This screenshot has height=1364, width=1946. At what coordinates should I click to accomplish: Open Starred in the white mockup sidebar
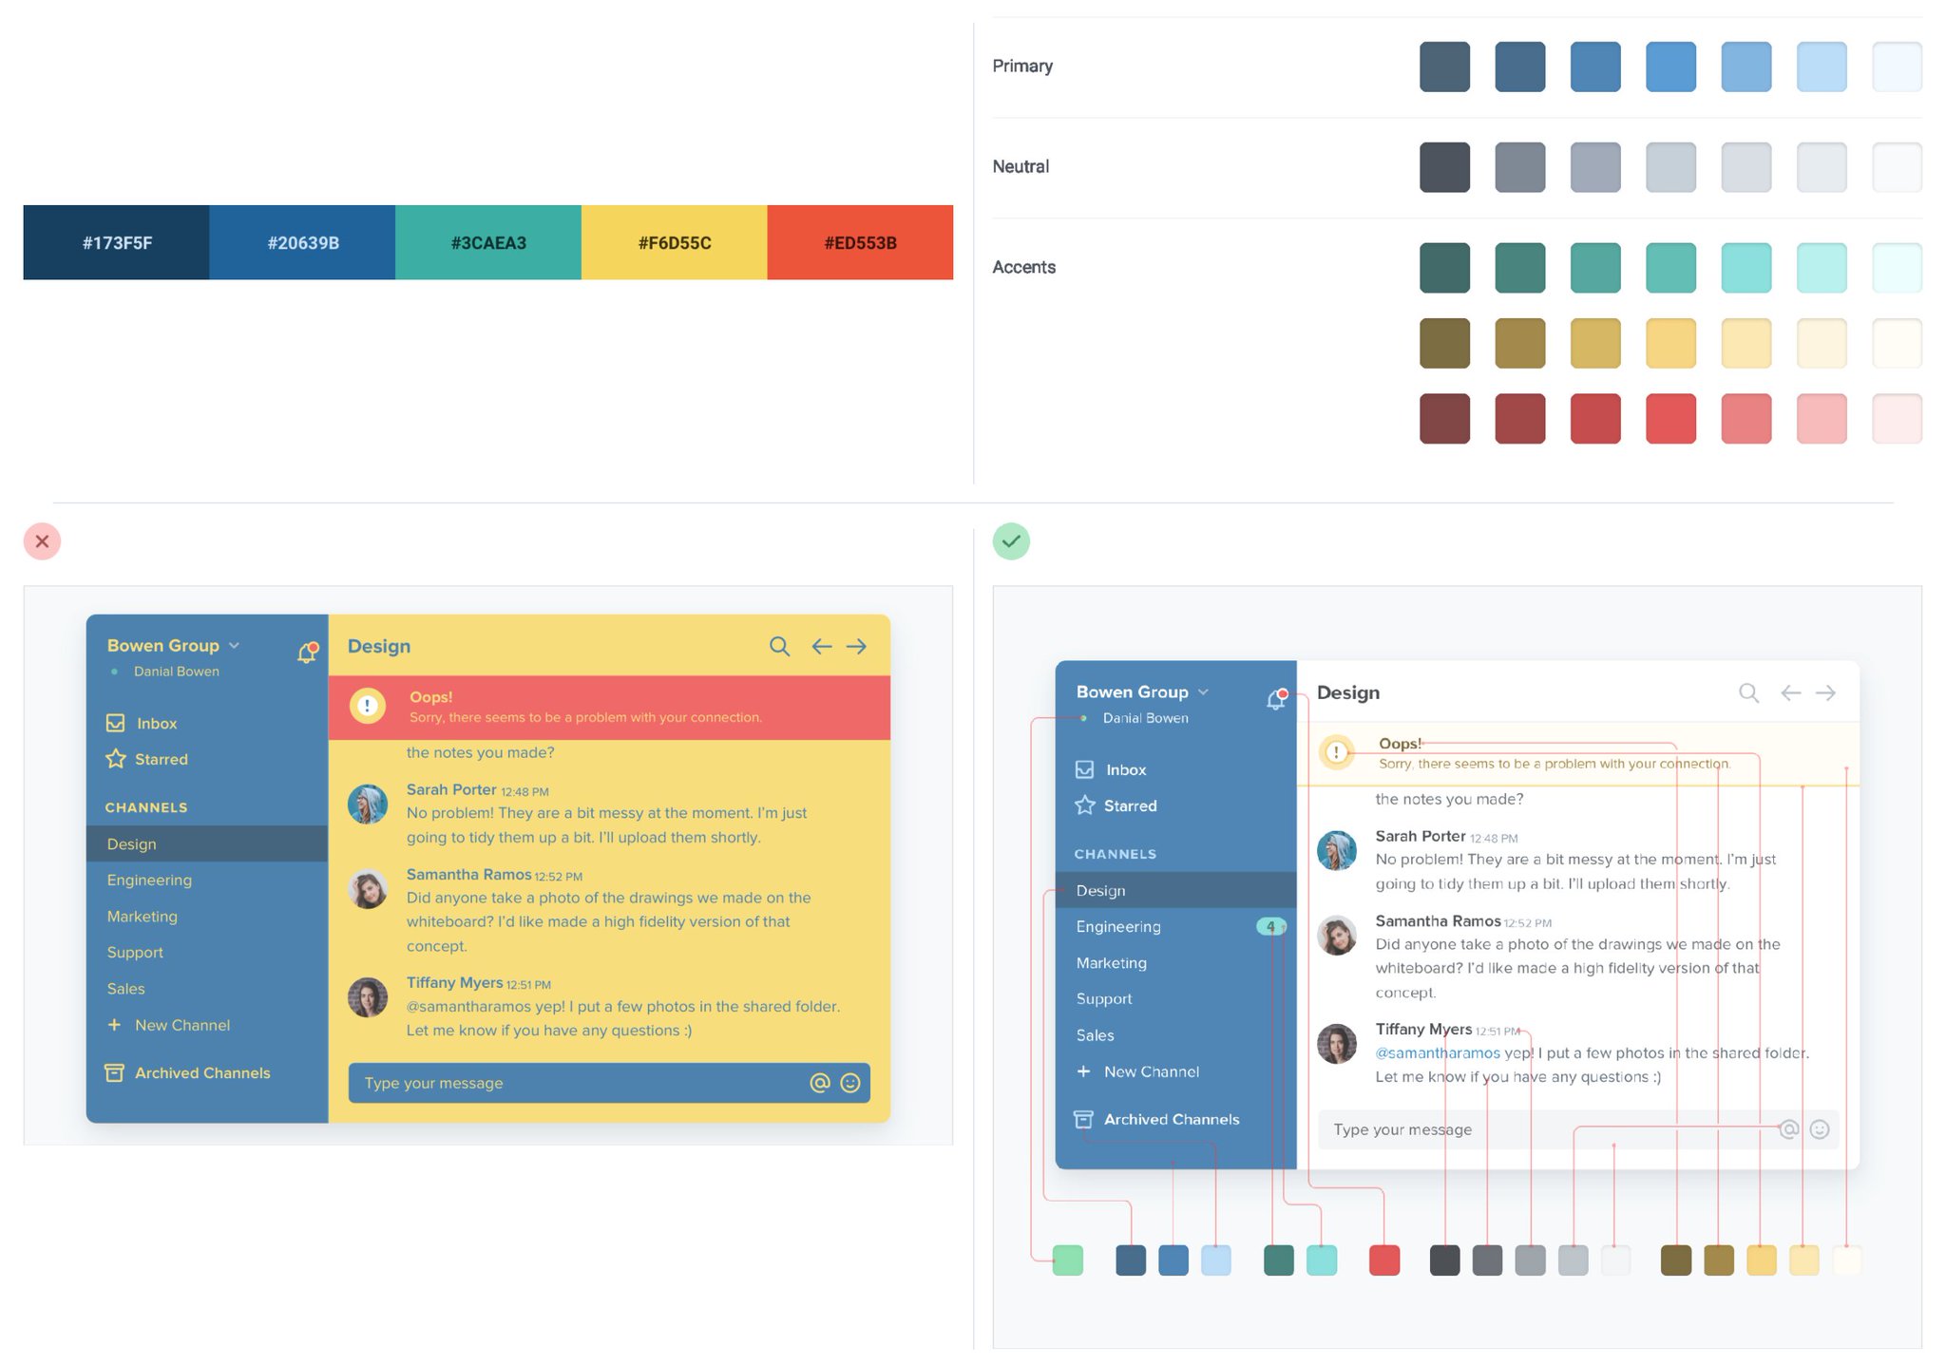(1116, 806)
